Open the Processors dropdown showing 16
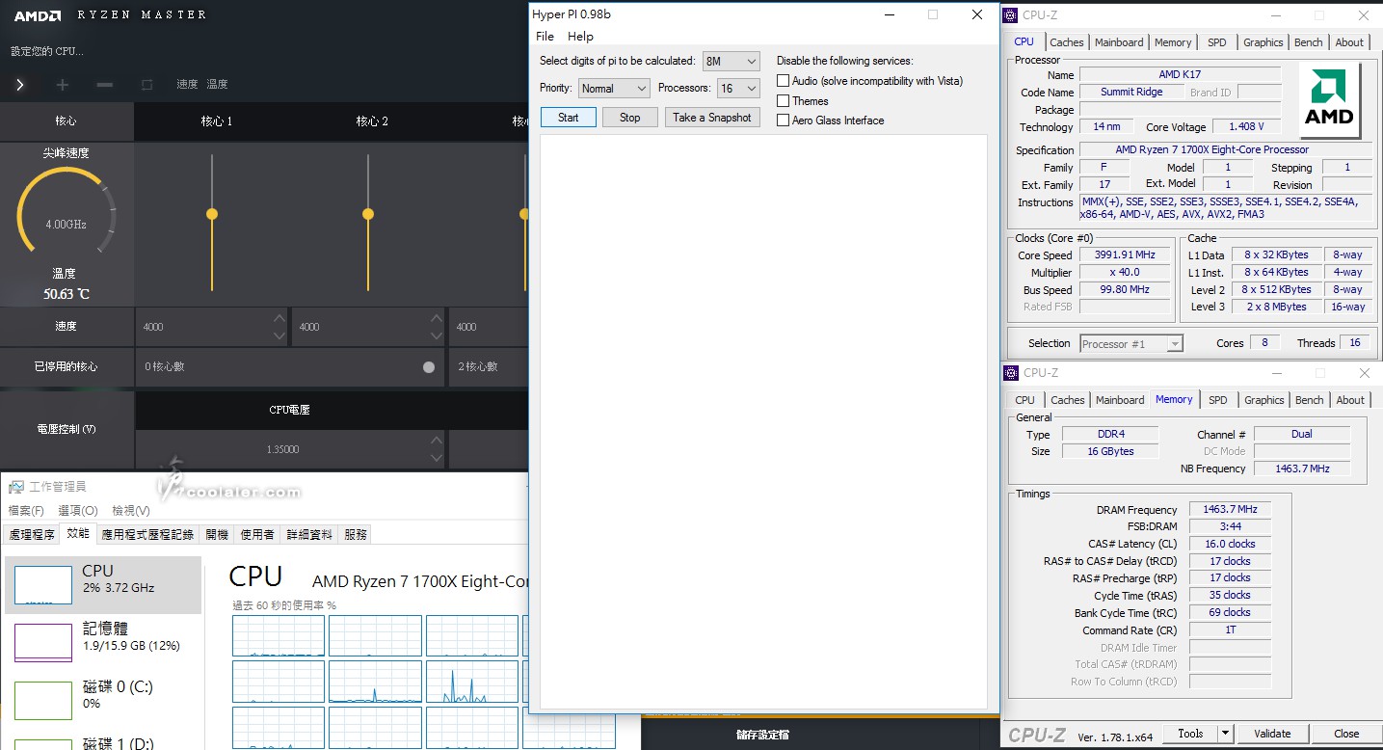This screenshot has height=750, width=1383. (738, 89)
